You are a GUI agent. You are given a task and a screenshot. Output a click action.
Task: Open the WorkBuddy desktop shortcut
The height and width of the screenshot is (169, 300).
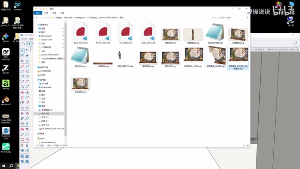pyautogui.click(x=6, y=148)
